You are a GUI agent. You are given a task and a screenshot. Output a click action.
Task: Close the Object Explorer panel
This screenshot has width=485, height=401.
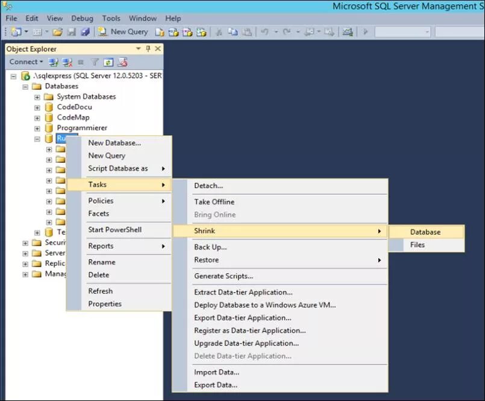(158, 49)
